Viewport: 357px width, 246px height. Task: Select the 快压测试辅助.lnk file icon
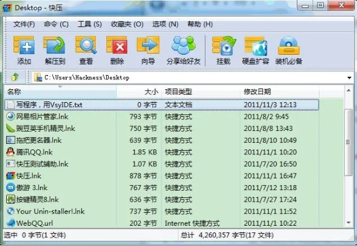(x=10, y=164)
